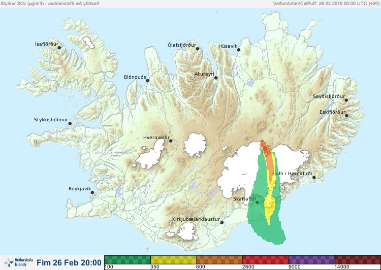
Task: Select the Skaftafell marker dot
Action: pos(257,203)
